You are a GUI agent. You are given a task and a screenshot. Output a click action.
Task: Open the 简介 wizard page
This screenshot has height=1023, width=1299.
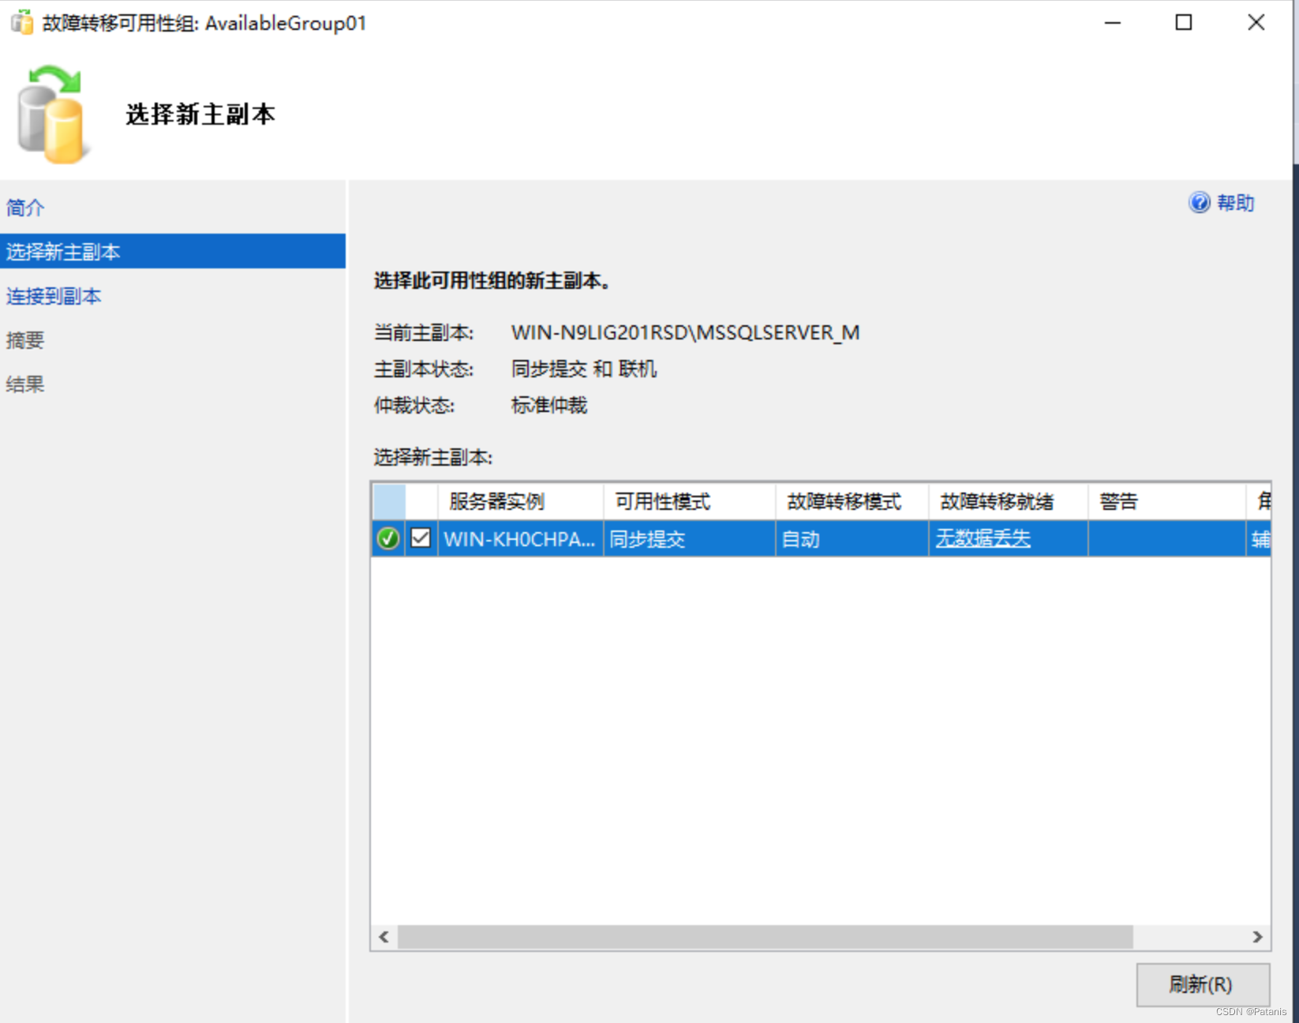point(25,208)
